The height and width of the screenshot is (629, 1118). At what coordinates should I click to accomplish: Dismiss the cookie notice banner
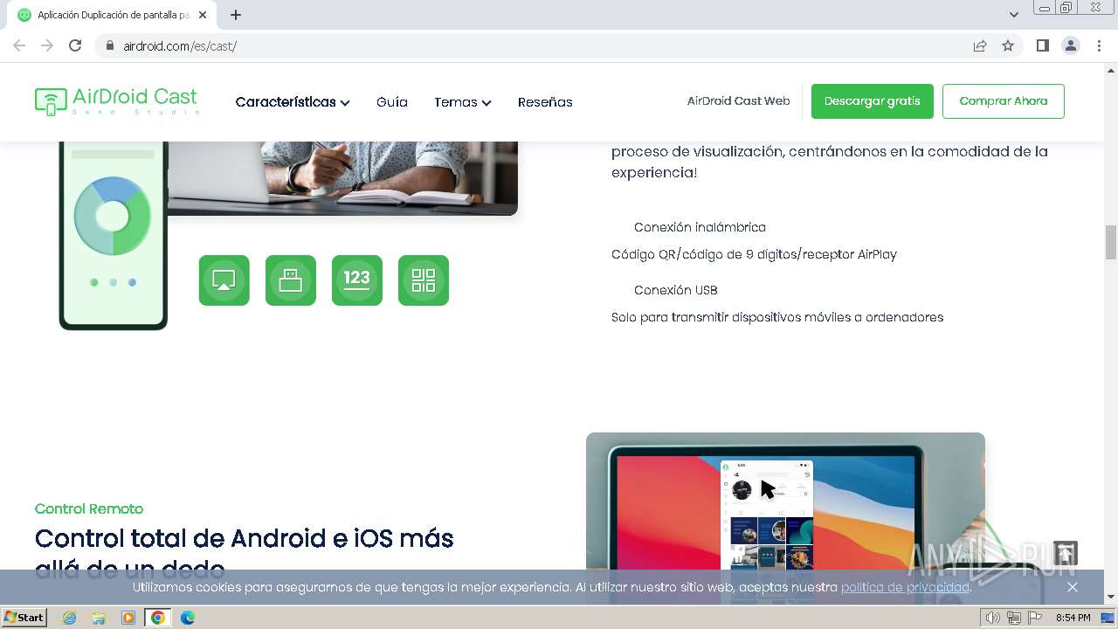point(1073,587)
